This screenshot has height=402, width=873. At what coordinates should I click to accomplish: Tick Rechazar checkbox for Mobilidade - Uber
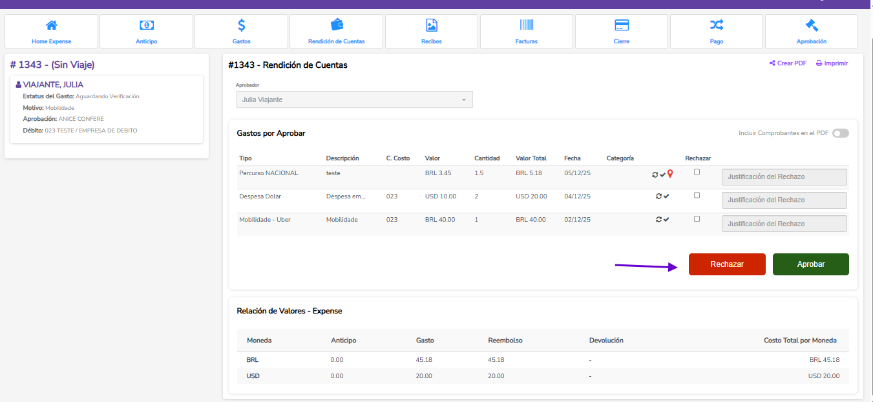pos(697,218)
